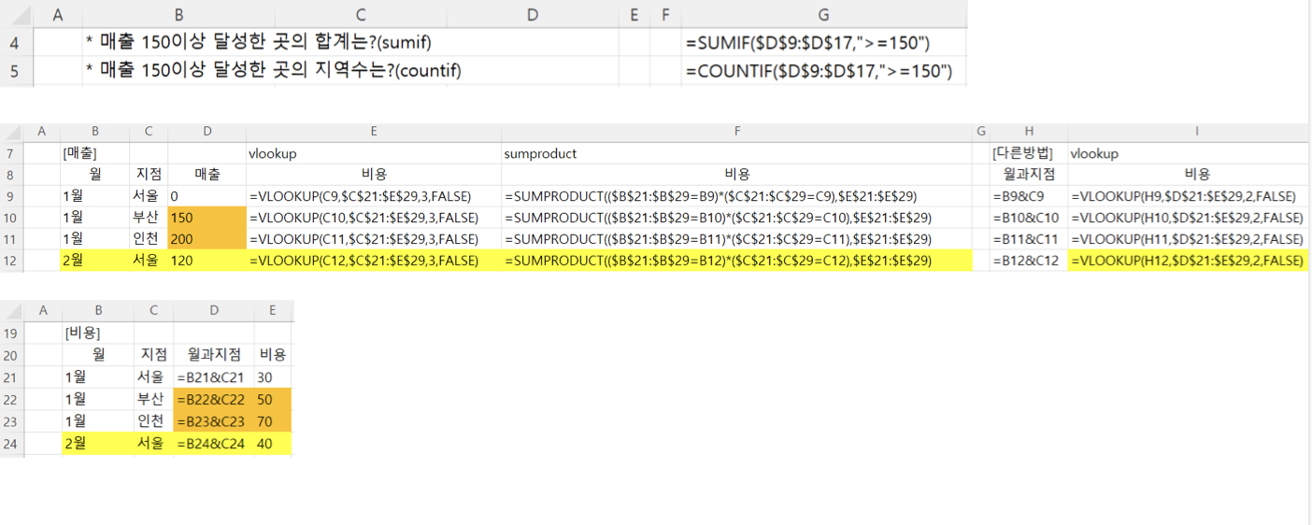Select the SUMIF formula cell in row 4
This screenshot has width=1312, height=525.
[823, 42]
